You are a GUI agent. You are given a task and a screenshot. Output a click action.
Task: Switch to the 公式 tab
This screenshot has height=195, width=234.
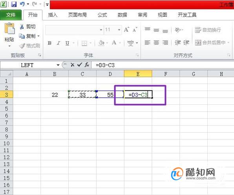102,15
